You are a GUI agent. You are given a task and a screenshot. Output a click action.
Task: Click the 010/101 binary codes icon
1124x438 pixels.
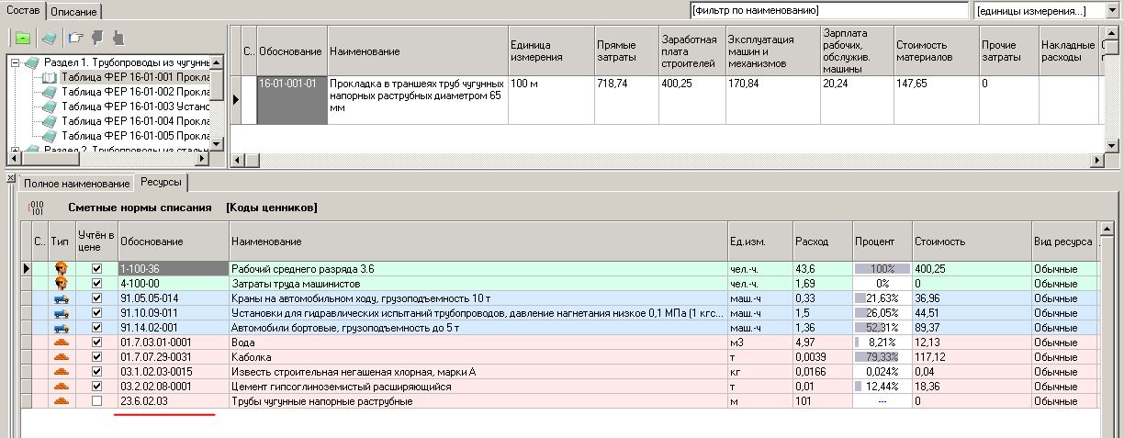point(35,208)
